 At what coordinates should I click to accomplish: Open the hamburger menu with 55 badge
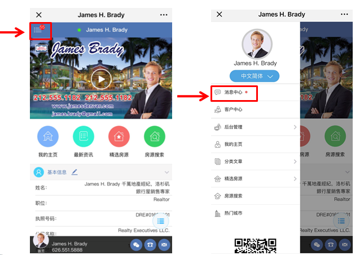coord(39,29)
